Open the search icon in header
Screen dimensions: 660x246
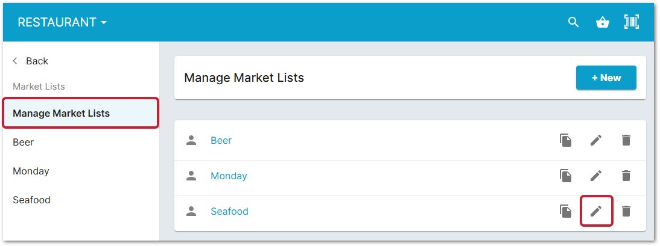point(573,22)
